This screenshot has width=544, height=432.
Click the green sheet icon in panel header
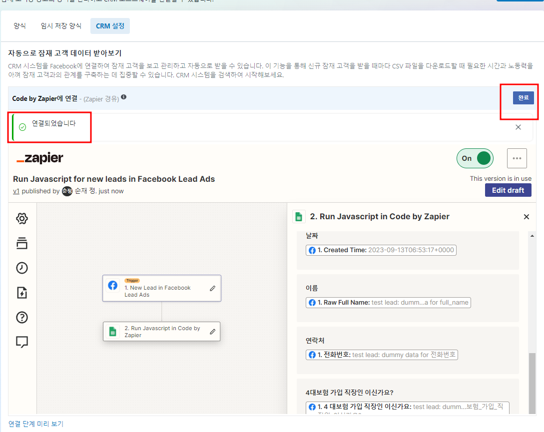click(x=299, y=216)
